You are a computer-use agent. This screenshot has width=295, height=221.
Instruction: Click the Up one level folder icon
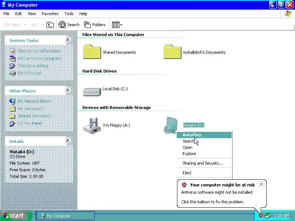point(50,25)
